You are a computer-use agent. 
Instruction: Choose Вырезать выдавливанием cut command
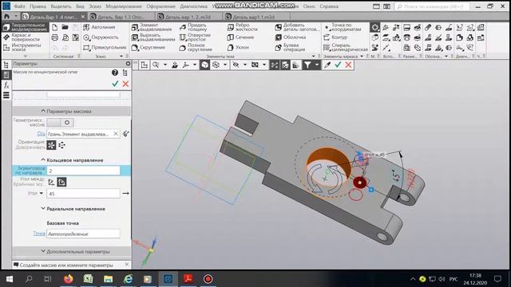[153, 37]
